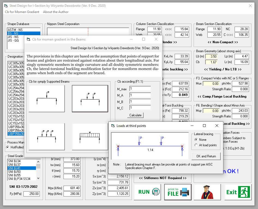The height and width of the screenshot is (209, 258).
Task: Open the Cb for Momen Gradient menu
Action: 22,12
